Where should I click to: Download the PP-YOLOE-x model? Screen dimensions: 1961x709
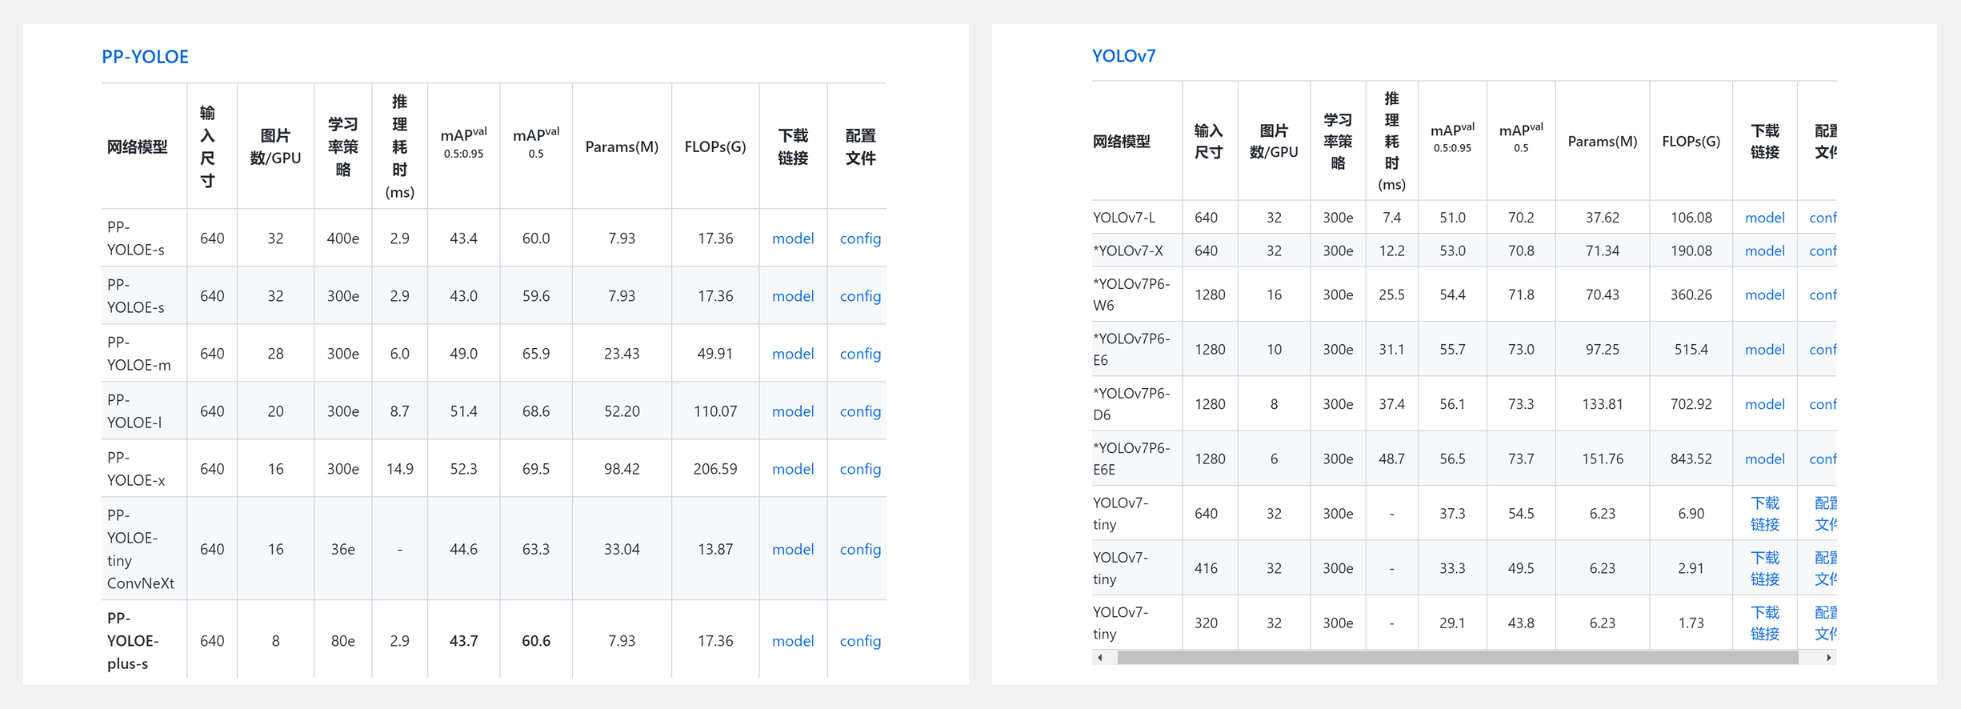click(793, 469)
